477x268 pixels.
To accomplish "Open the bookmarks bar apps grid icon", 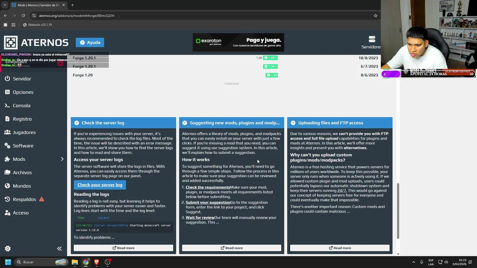I will (13, 25).
